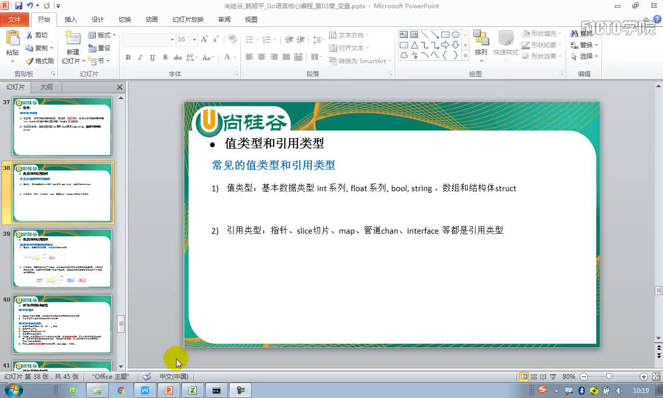Viewport: 663px width, 398px height.
Task: Switch to the Outline (大纲) pane tab
Action: click(x=47, y=87)
